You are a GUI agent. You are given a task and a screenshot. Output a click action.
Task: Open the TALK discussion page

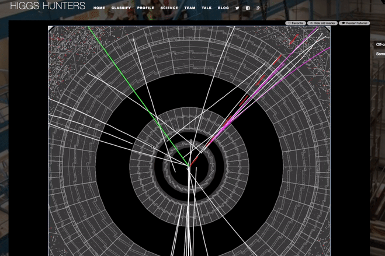pyautogui.click(x=206, y=8)
